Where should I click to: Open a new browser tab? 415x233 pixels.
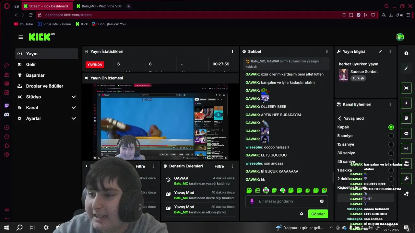(x=129, y=6)
